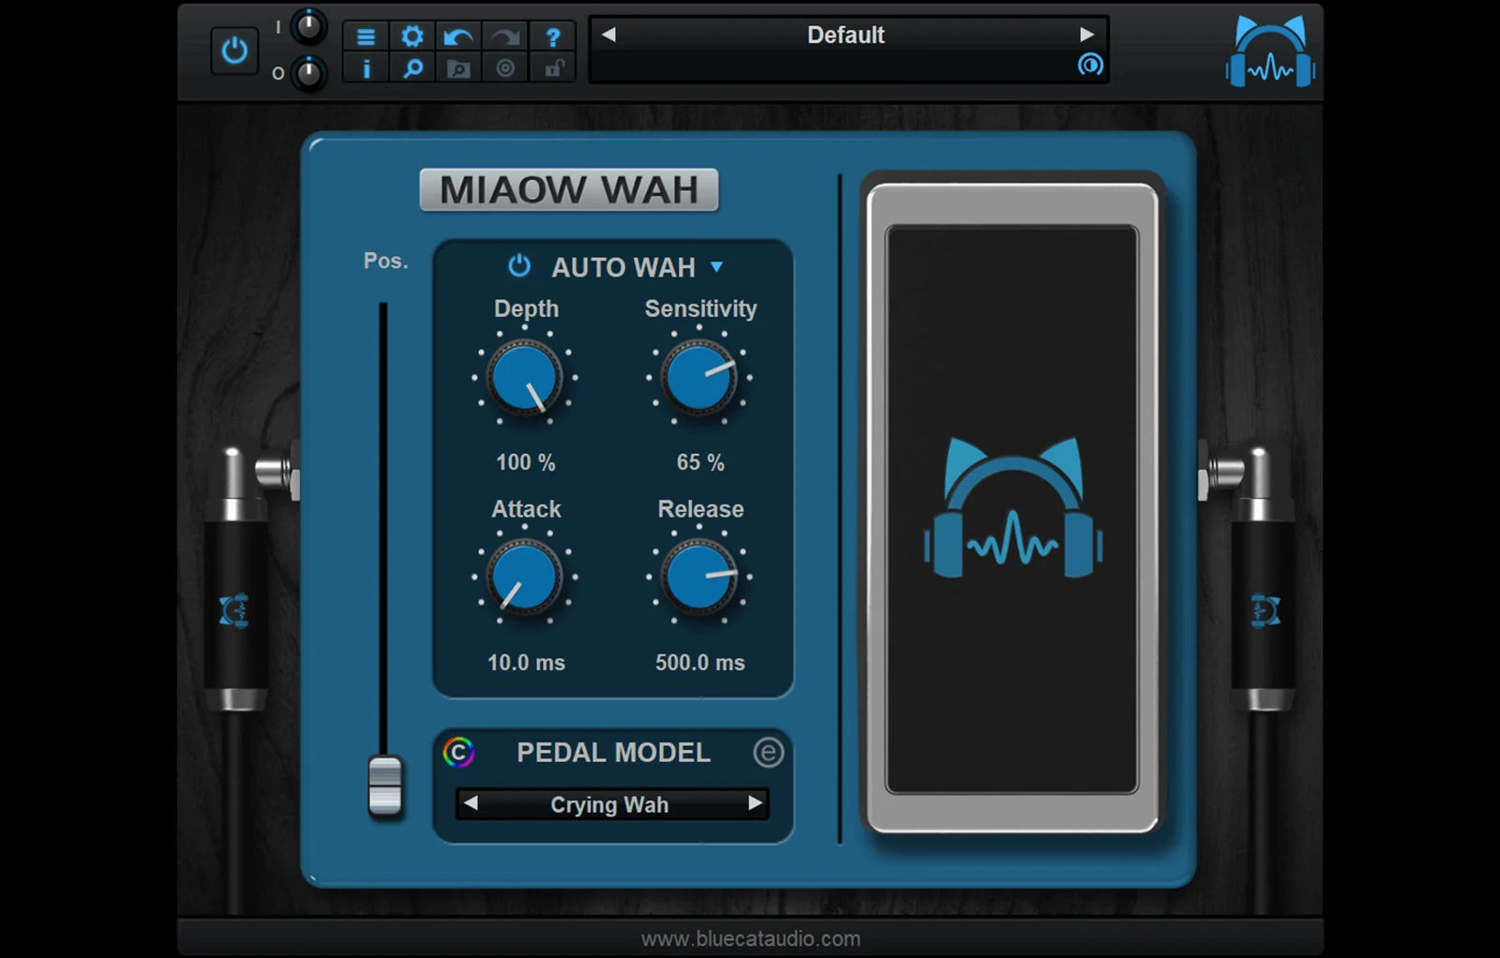Go to the next preset with right arrow
1500x958 pixels.
1086,35
